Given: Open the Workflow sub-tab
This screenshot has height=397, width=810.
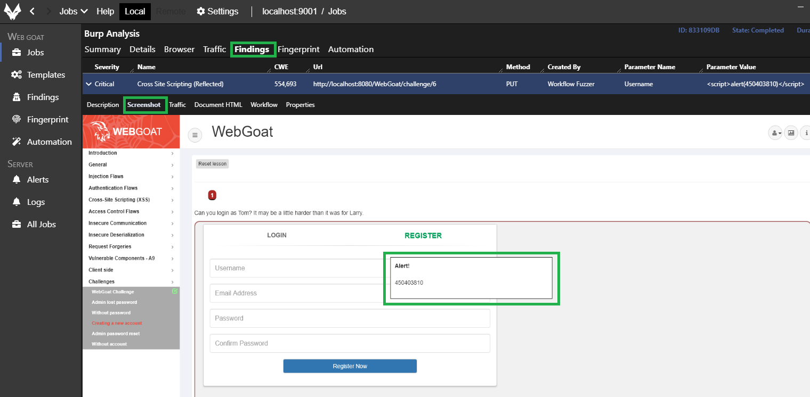Looking at the screenshot, I should point(264,105).
